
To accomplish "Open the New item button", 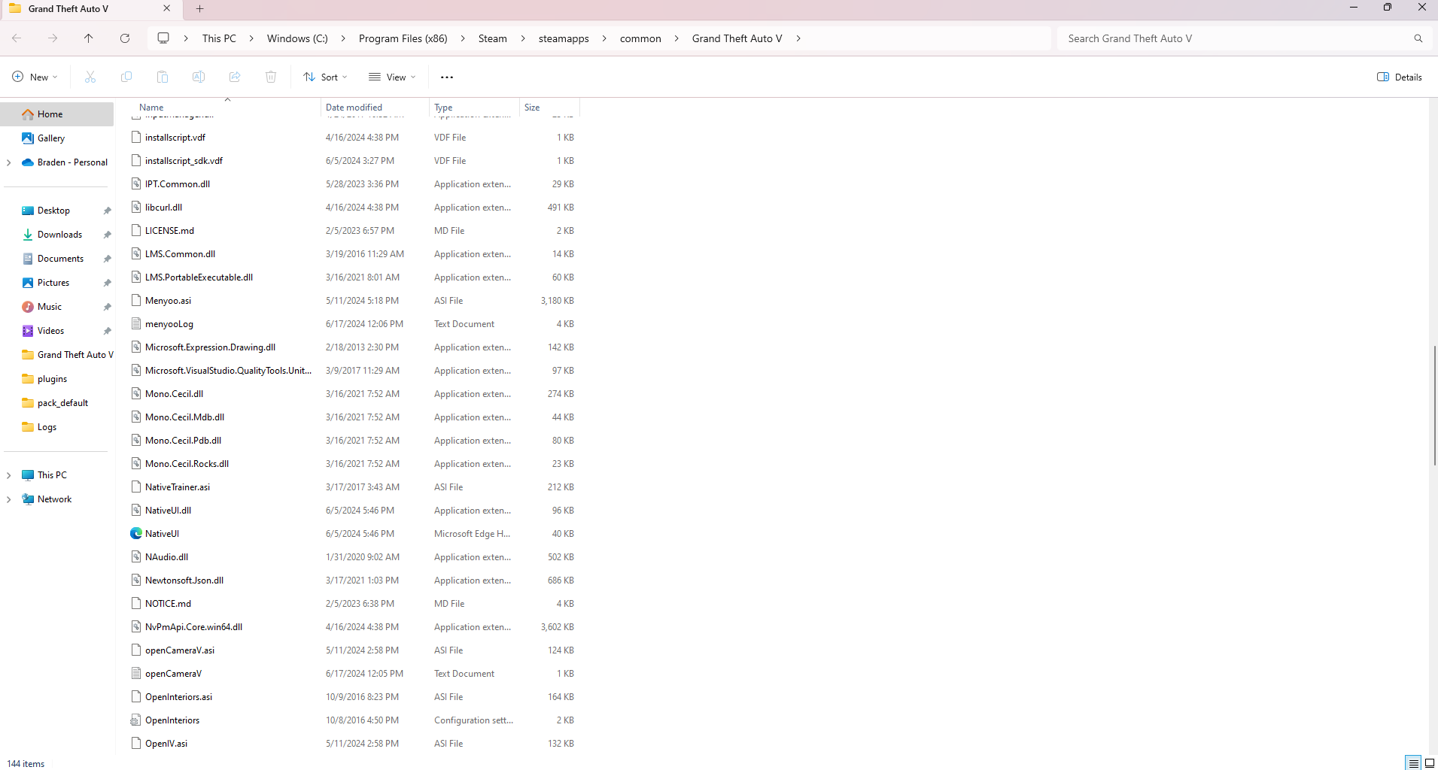I will (x=35, y=77).
